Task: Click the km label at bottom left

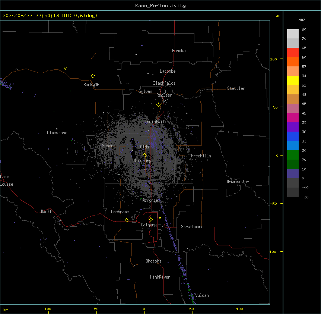Action: 5,310
